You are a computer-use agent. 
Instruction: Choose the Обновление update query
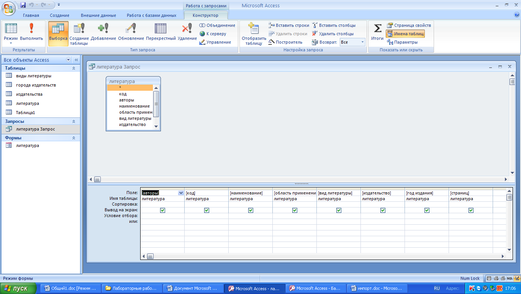coord(131,32)
